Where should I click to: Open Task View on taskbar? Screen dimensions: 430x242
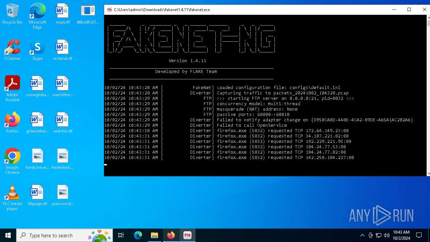pos(121,235)
